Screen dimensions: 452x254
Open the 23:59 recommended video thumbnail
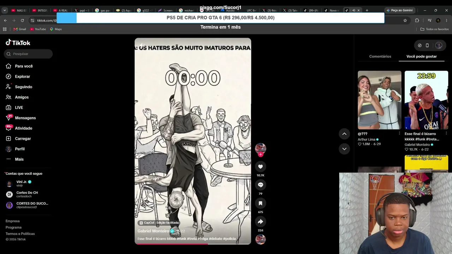tap(427, 100)
